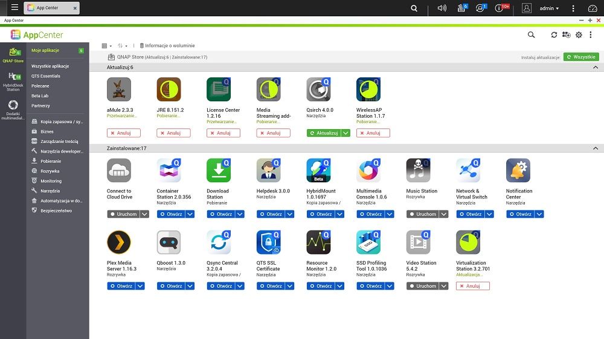The image size is (604, 339).
Task: Open the QNAP Store sidebar icon
Action: (x=13, y=55)
